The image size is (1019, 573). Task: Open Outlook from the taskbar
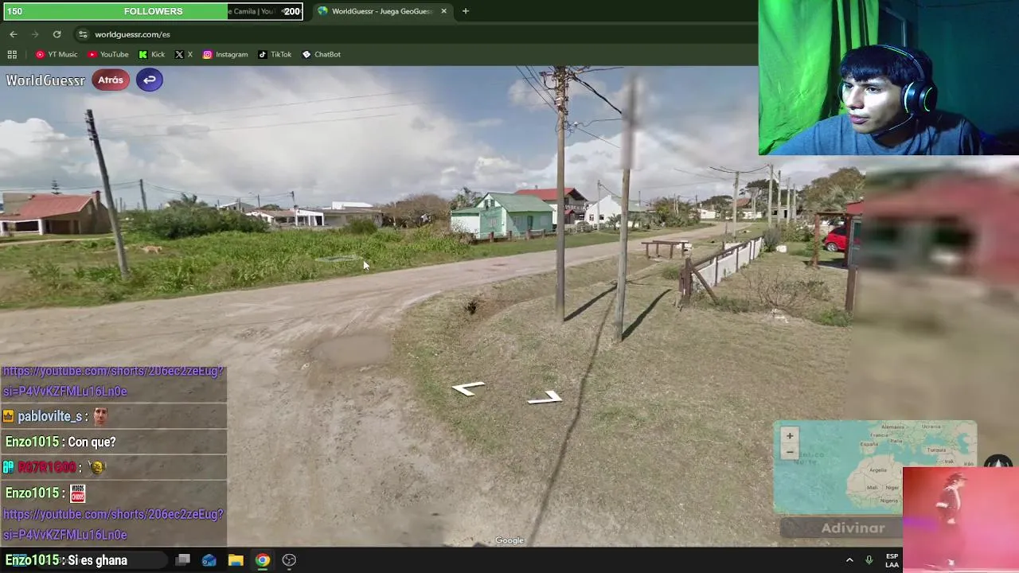209,560
